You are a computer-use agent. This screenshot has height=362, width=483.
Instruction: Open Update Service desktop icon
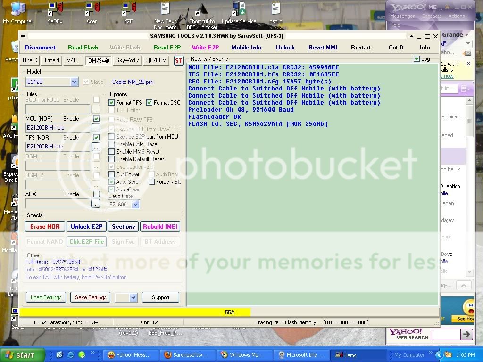(x=239, y=12)
